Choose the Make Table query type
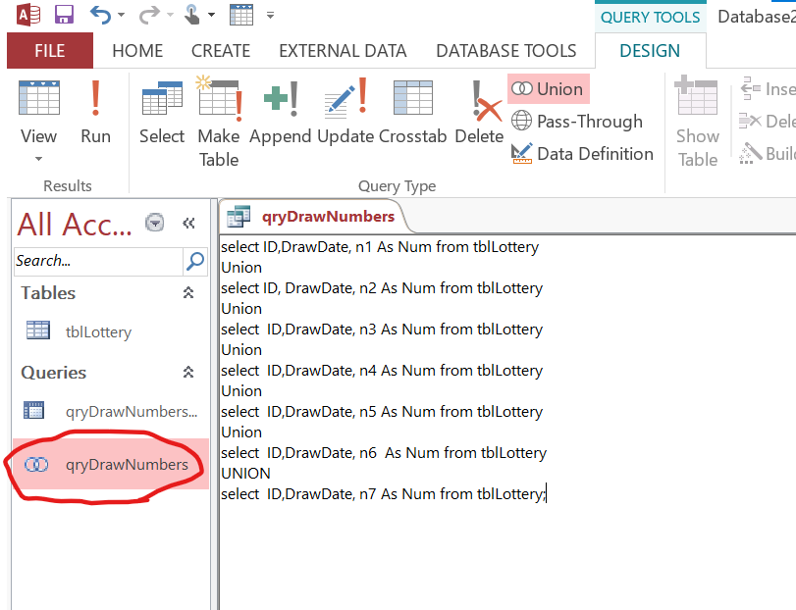The width and height of the screenshot is (796, 610). pos(219,122)
